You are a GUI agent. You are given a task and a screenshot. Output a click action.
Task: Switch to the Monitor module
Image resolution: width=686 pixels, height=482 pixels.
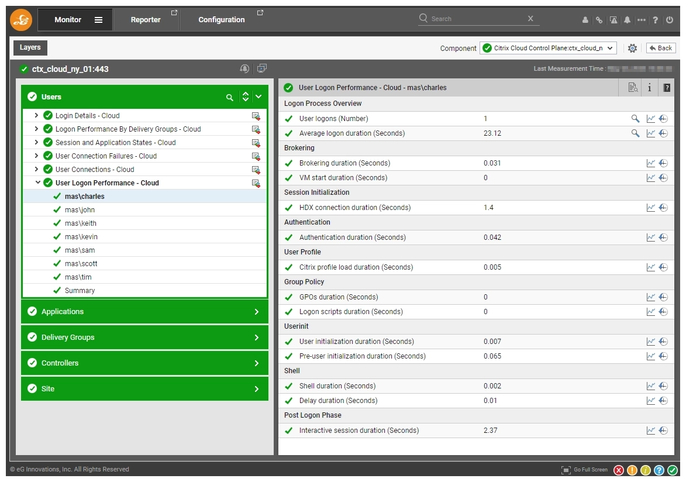tap(68, 20)
